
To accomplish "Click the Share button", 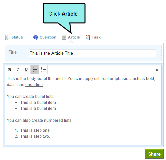I will click(154, 154).
